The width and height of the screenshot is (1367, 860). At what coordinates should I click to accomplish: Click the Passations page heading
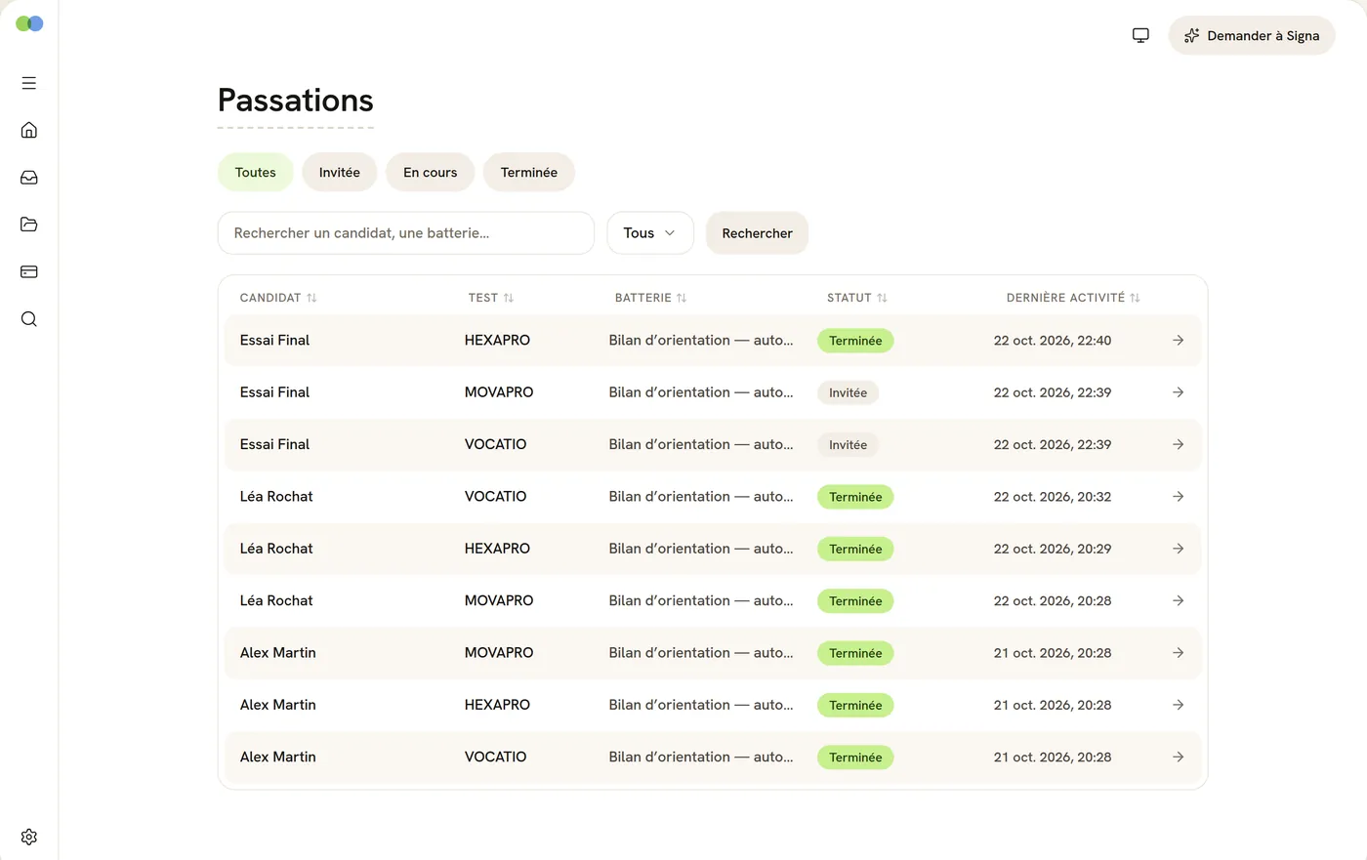(296, 101)
